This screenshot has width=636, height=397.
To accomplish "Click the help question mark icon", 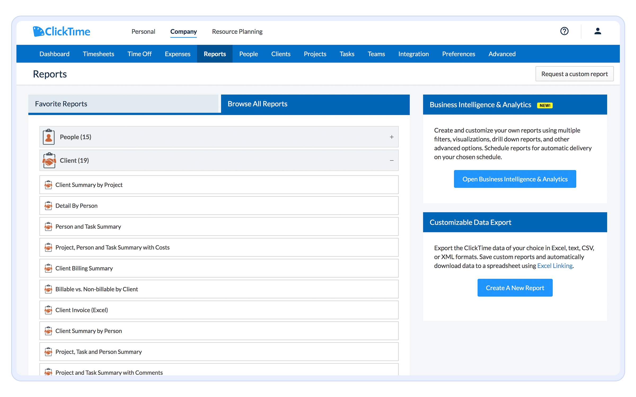I will [x=564, y=31].
